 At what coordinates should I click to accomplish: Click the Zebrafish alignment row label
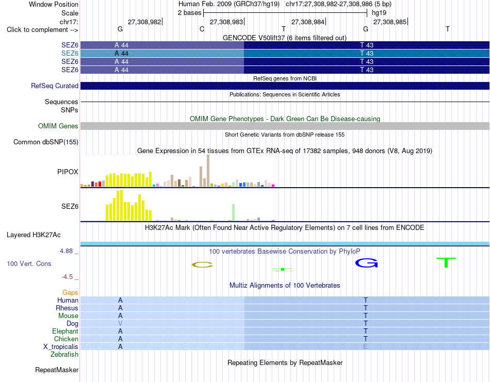[64, 355]
